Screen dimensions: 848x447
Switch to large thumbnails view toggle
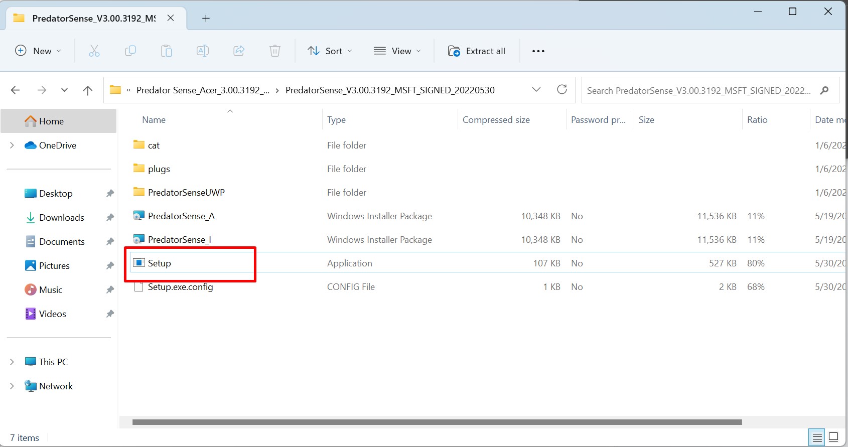pos(833,437)
